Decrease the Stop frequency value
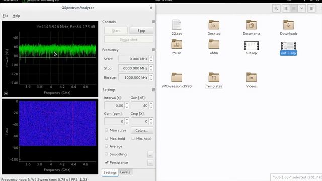 click(x=151, y=70)
